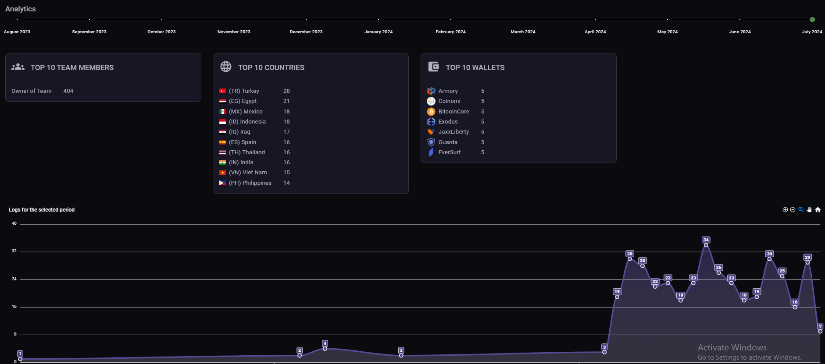825x364 pixels.
Task: Click the team members group icon
Action: coord(18,67)
